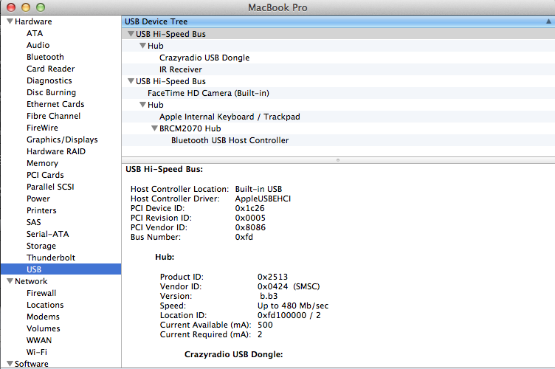Collapse the BRCM2070 Hub disclosure triangle
The width and height of the screenshot is (555, 369).
click(154, 128)
